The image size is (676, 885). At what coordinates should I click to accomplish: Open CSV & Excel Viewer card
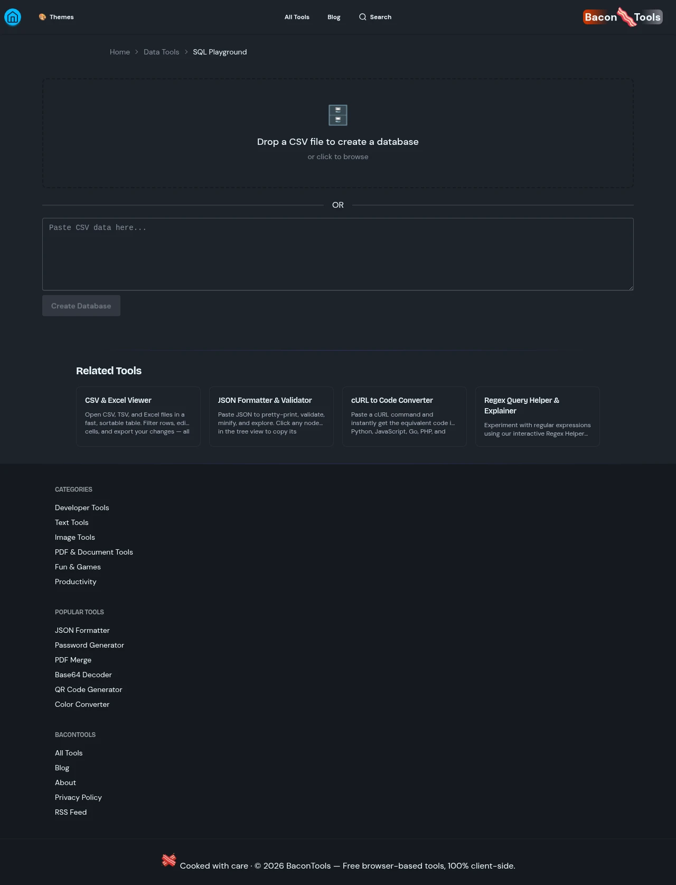tap(138, 417)
